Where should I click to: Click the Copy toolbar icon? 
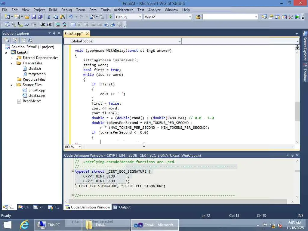coord(56,17)
